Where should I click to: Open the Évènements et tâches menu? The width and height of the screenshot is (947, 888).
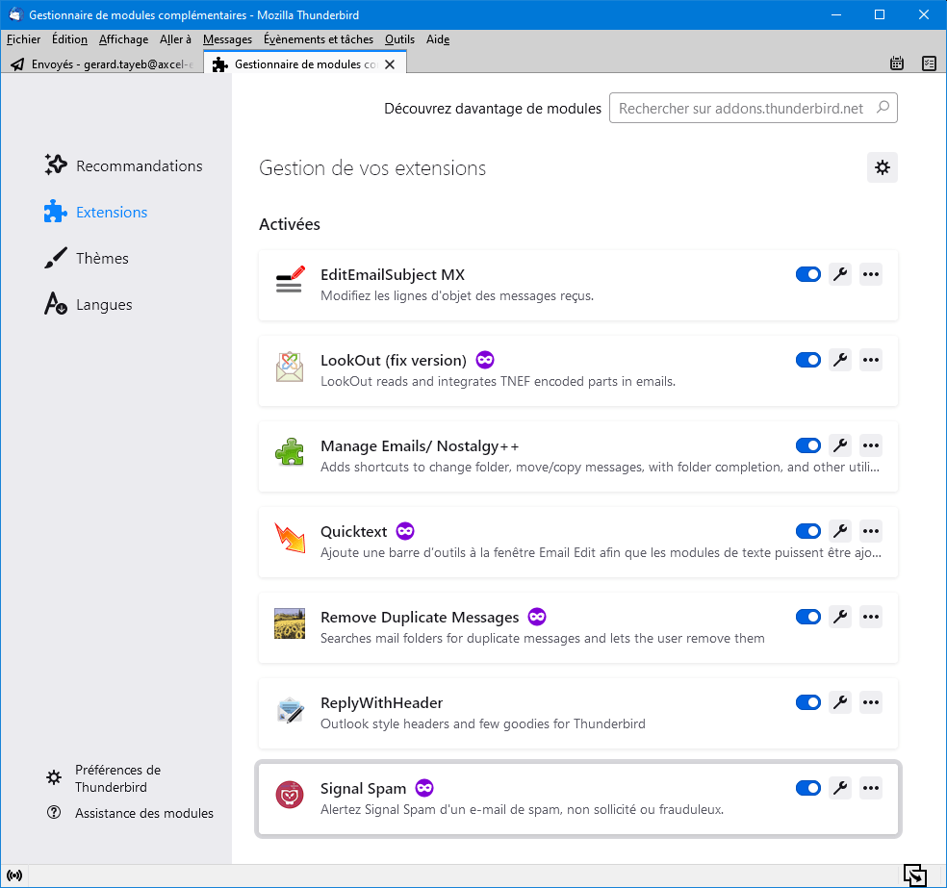click(x=319, y=39)
